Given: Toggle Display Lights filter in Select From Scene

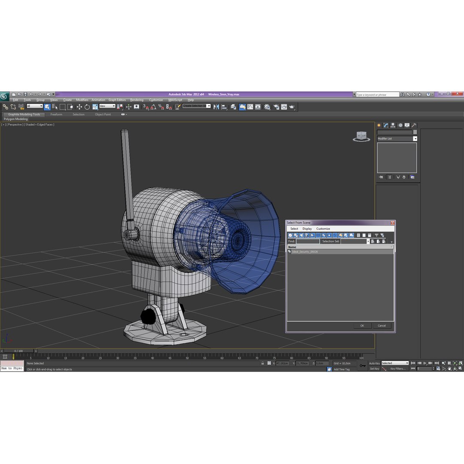Looking at the screenshot, I should click(x=302, y=235).
